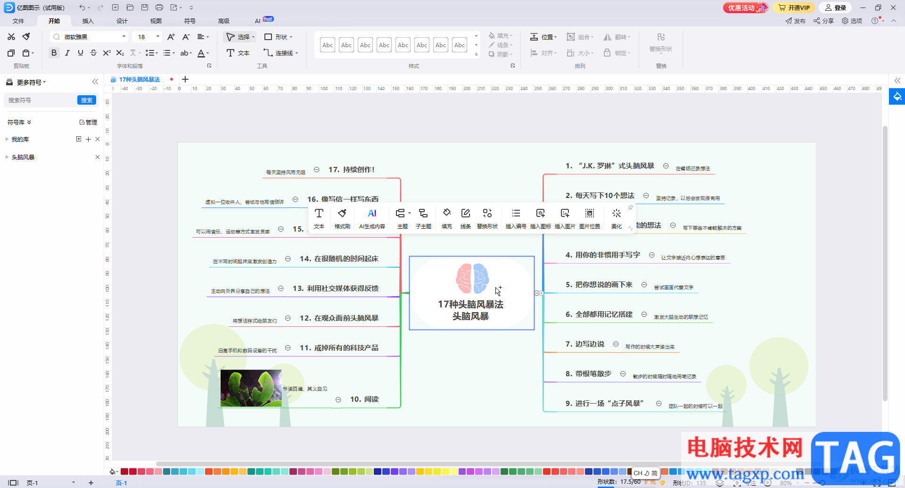Open file folder icon in title bar
The height and width of the screenshot is (488, 905).
[130, 8]
